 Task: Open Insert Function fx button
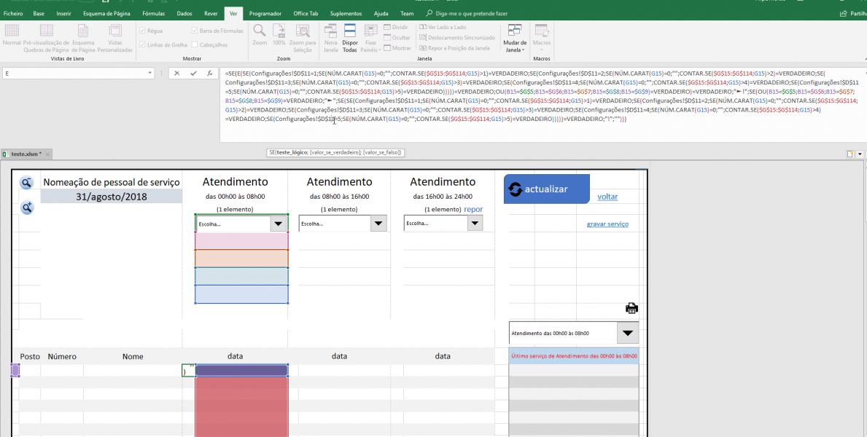click(x=209, y=74)
